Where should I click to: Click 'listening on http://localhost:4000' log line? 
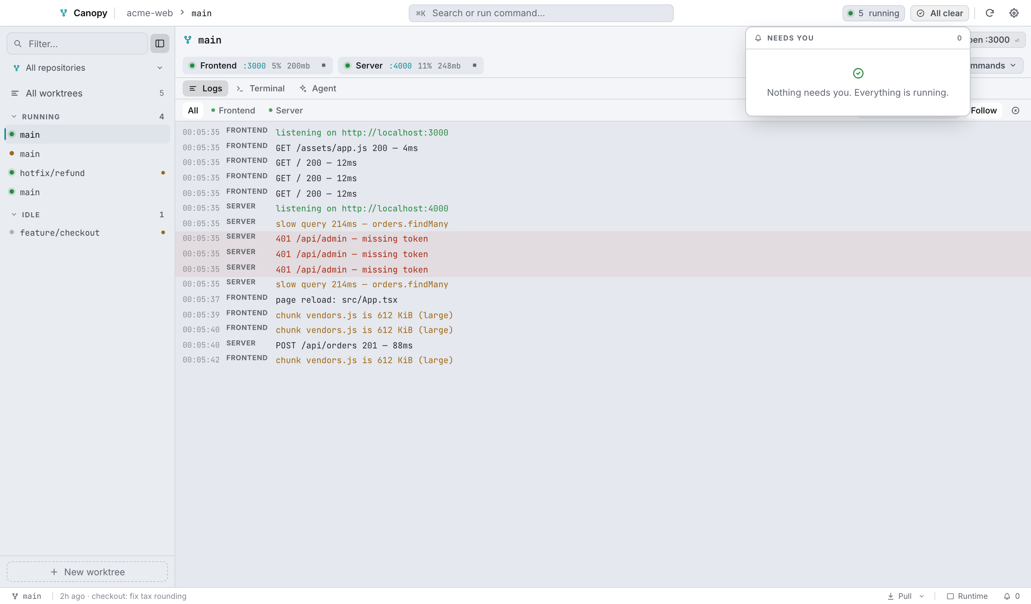[362, 208]
